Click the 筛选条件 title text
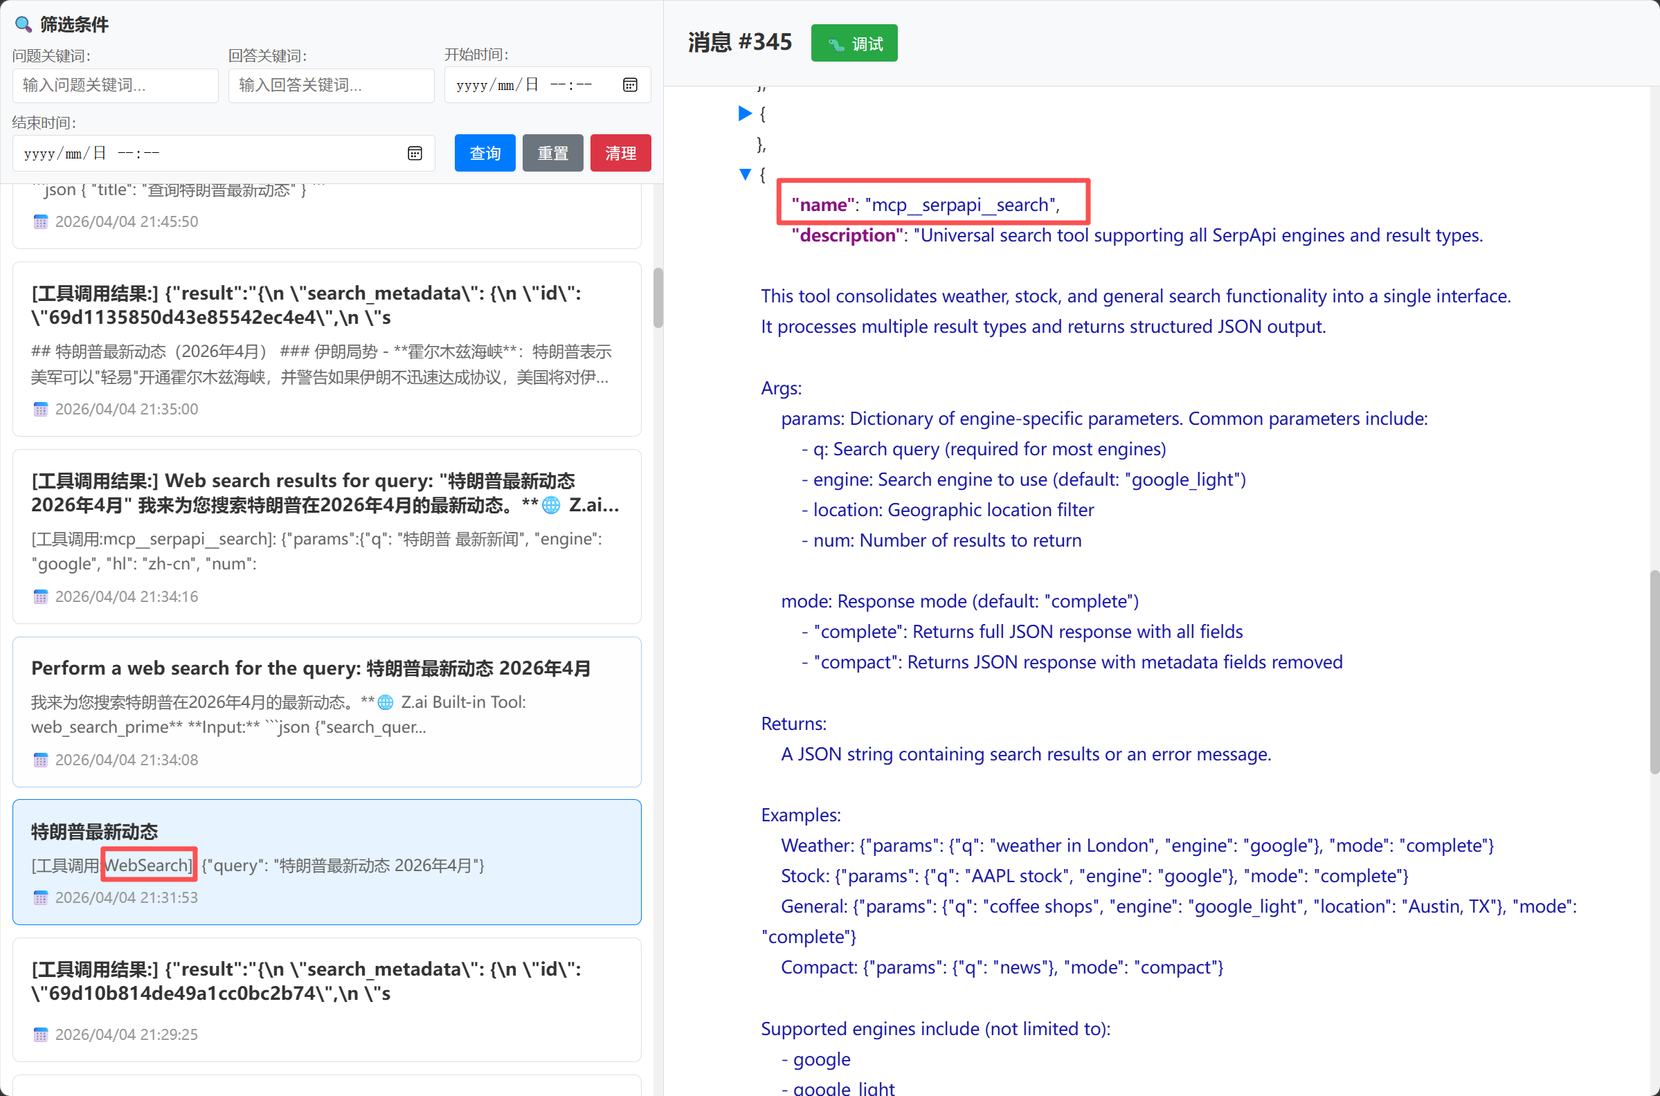Screen dimensions: 1660x1096 point(74,24)
